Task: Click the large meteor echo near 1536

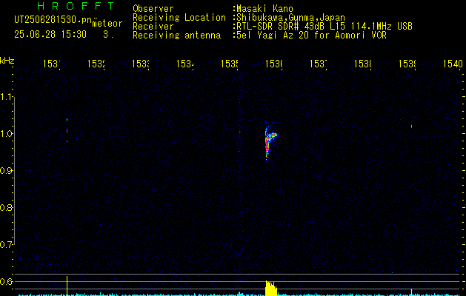Action: pyautogui.click(x=270, y=144)
